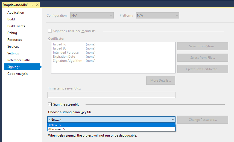The image size is (234, 142).
Task: Open the Build Events page
Action: click(16, 26)
